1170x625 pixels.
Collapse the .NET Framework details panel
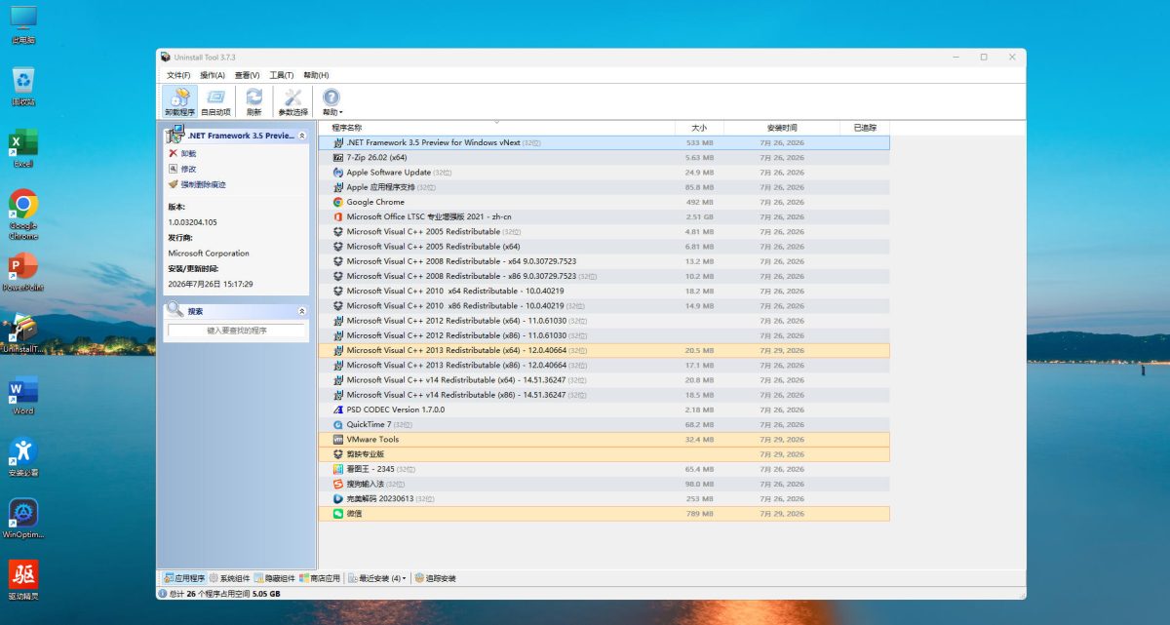click(x=302, y=136)
